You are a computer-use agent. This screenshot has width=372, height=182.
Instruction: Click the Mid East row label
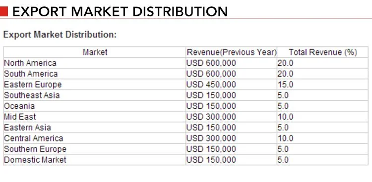(20, 117)
